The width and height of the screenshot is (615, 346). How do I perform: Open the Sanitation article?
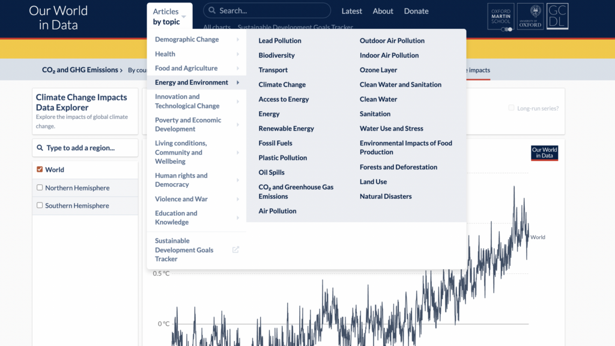pos(375,114)
